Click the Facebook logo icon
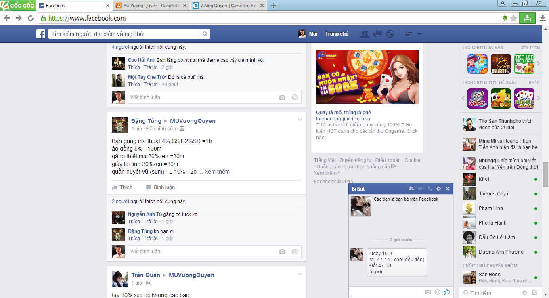This screenshot has width=549, height=298. tap(41, 34)
